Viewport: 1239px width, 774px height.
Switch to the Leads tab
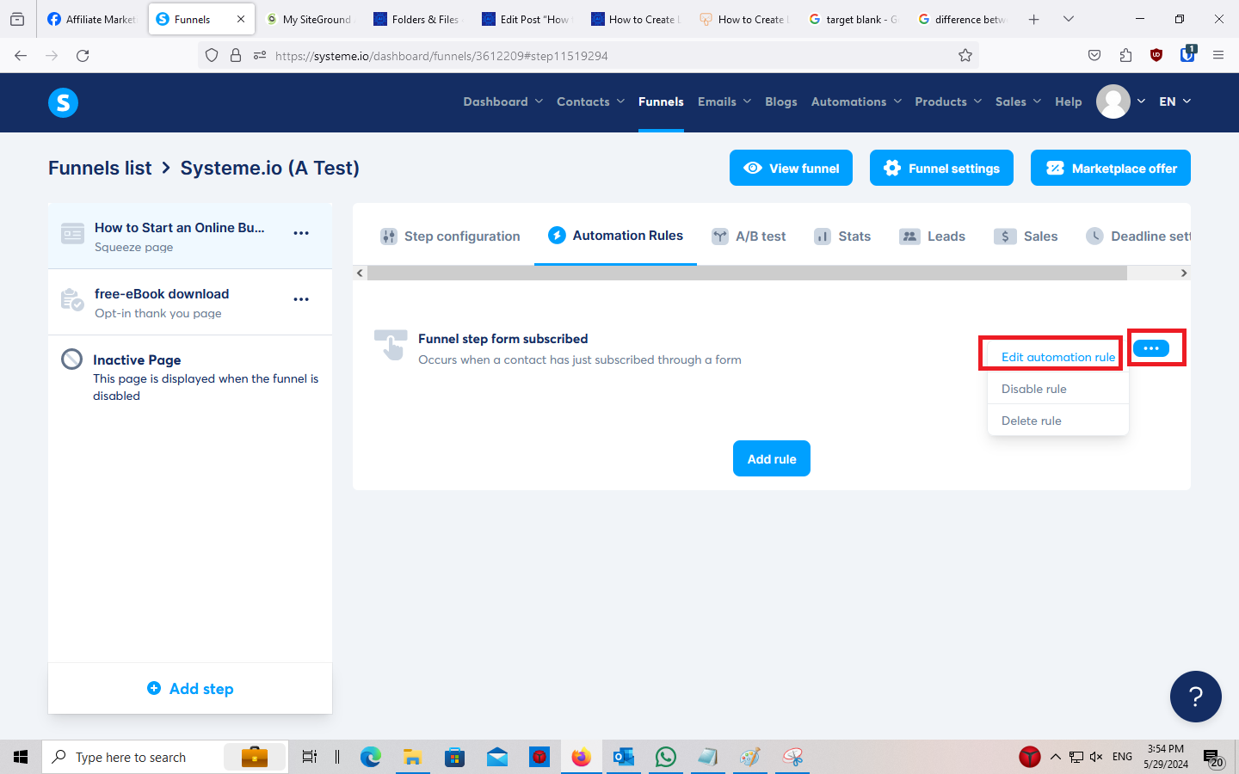(x=932, y=236)
